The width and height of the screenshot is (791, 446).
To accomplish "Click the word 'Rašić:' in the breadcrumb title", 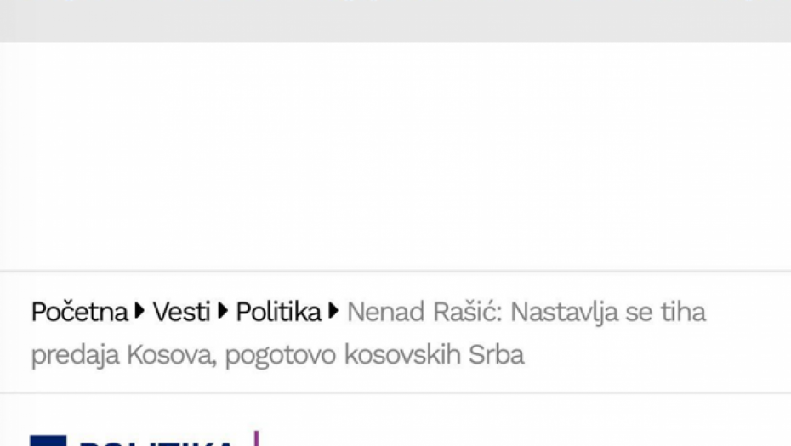I will tap(473, 313).
